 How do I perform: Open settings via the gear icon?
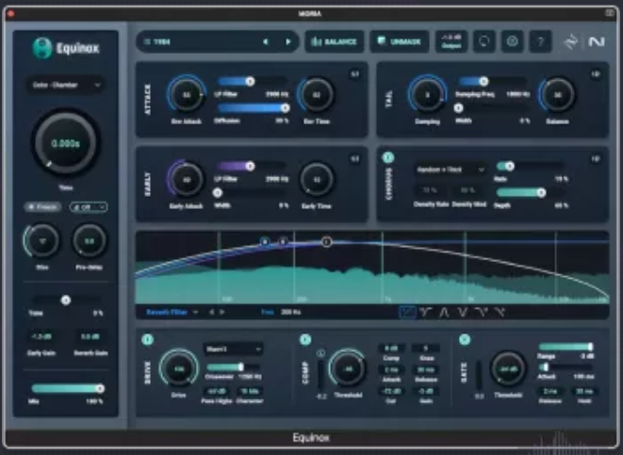coord(512,41)
